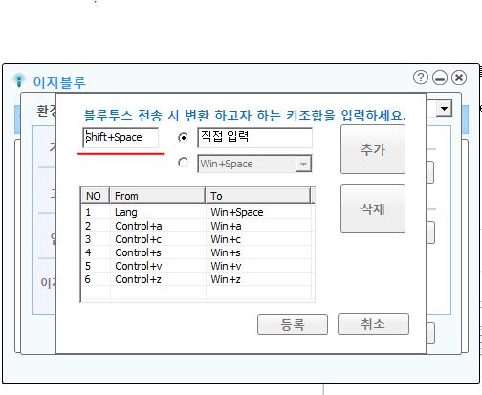
Task: Click row number 6 in the table
Action: point(88,279)
